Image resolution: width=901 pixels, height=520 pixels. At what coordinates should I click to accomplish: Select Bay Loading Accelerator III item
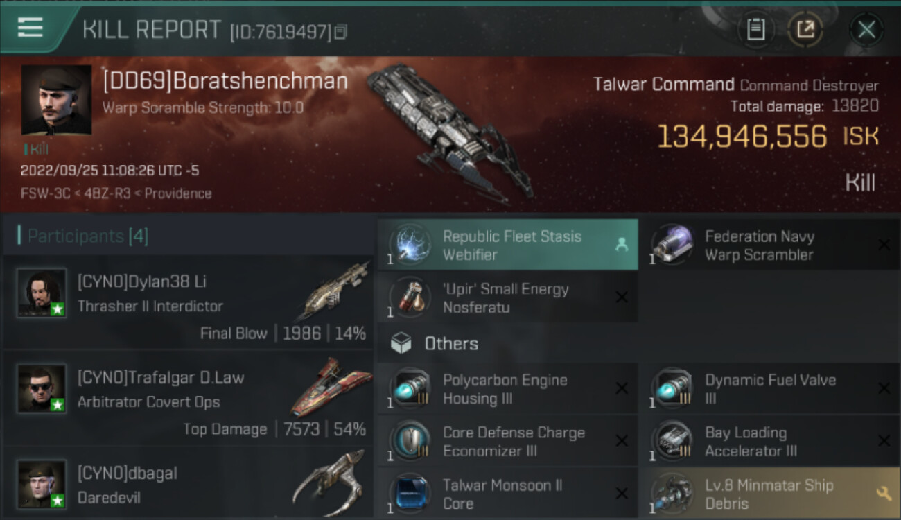[x=769, y=442]
